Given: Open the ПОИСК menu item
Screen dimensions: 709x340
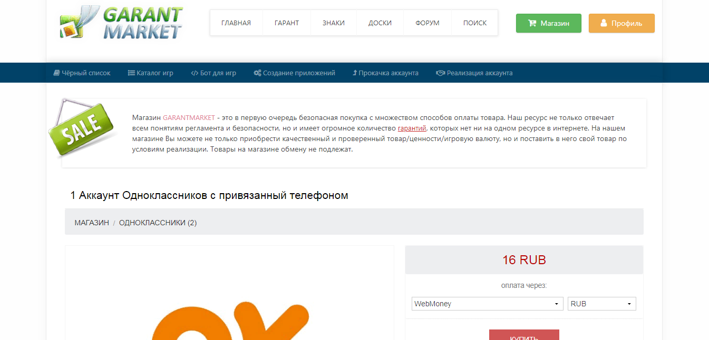Looking at the screenshot, I should pyautogui.click(x=475, y=23).
